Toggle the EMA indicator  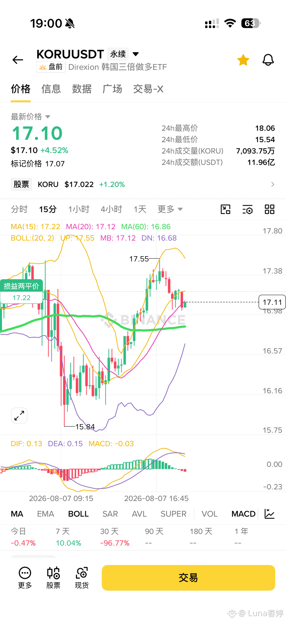pos(46,514)
